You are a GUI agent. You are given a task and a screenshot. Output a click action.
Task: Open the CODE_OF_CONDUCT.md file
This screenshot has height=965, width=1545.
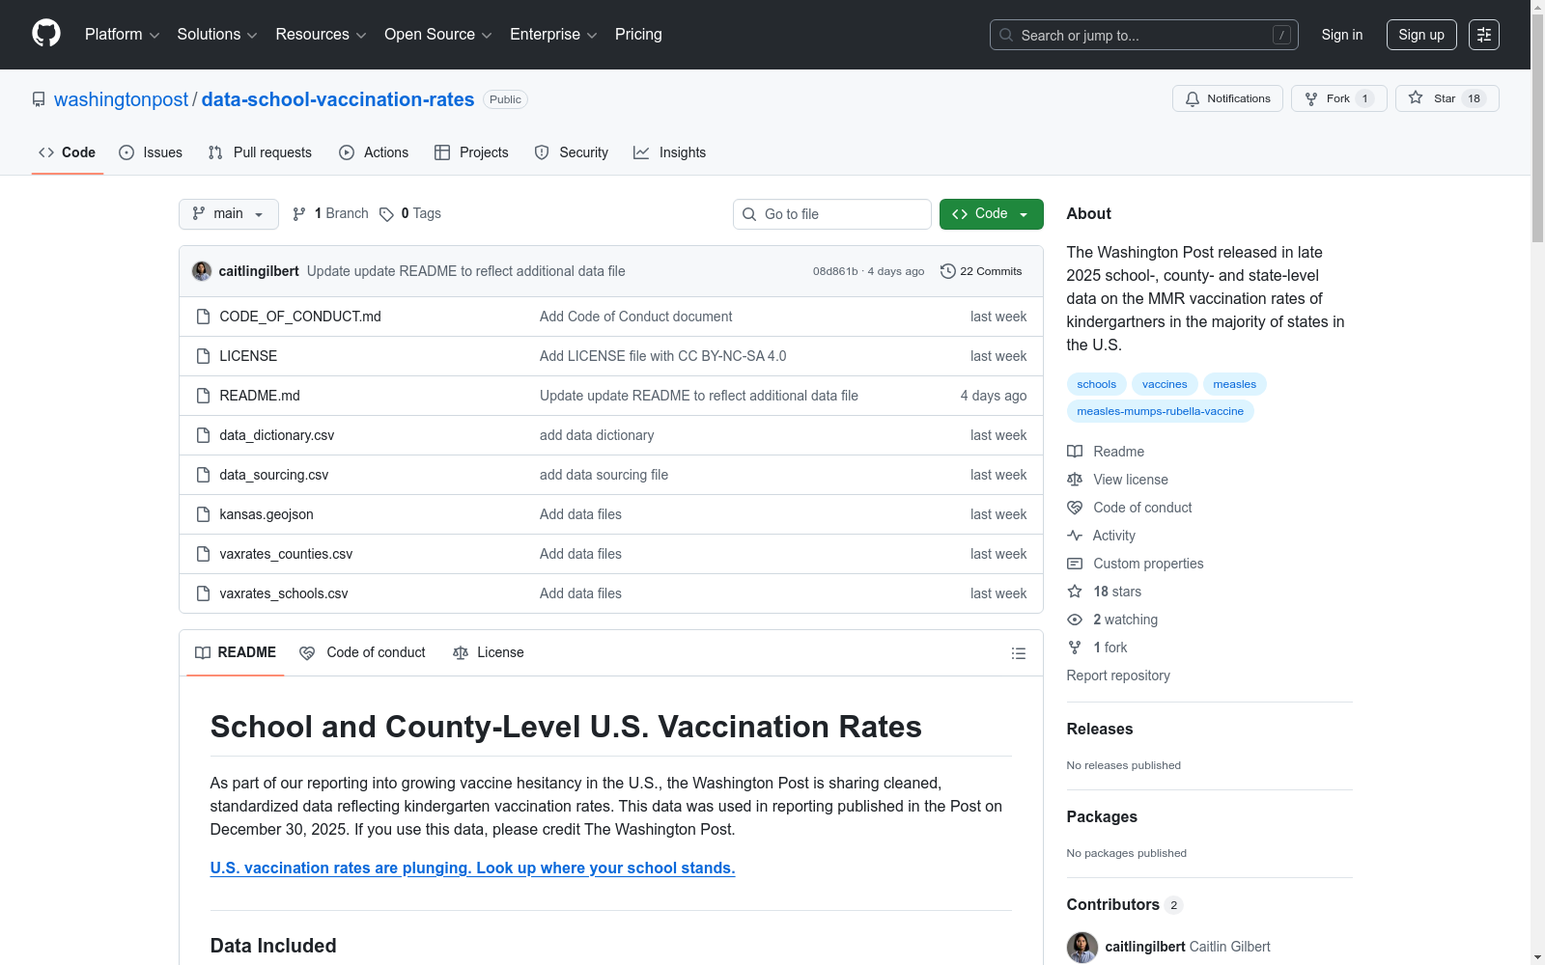coord(300,317)
